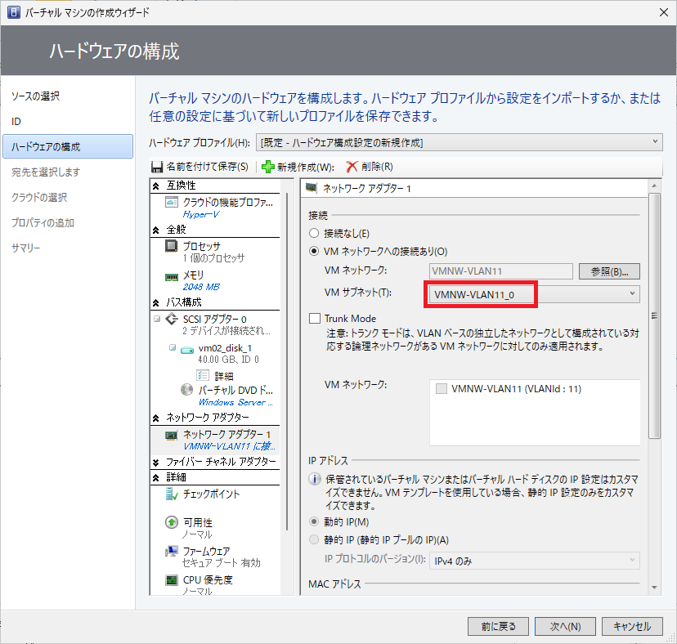
Task: Collapse the 詳細 section header
Action: 156,477
